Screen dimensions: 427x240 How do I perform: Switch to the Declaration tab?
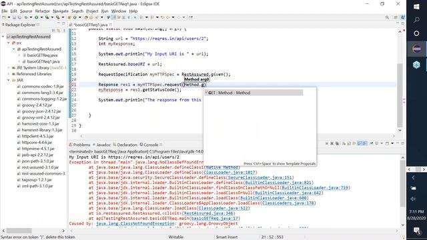125,145
